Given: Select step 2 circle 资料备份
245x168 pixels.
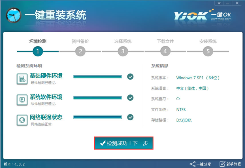Looking at the screenshot, I should pyautogui.click(x=80, y=51).
